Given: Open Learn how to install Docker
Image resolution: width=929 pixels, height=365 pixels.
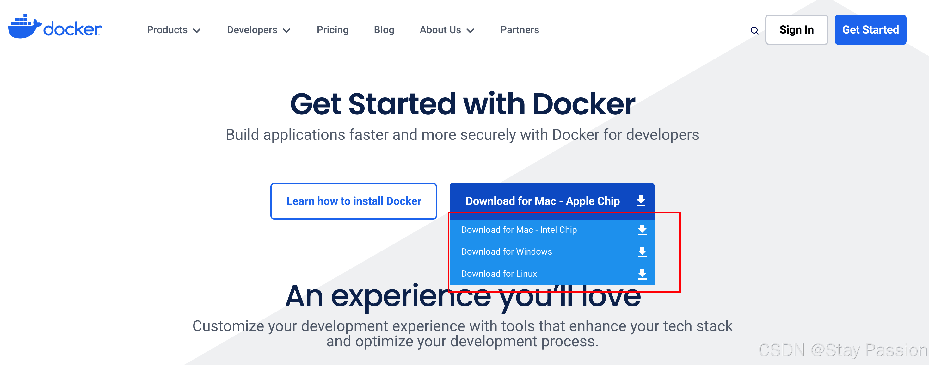Looking at the screenshot, I should pyautogui.click(x=354, y=201).
